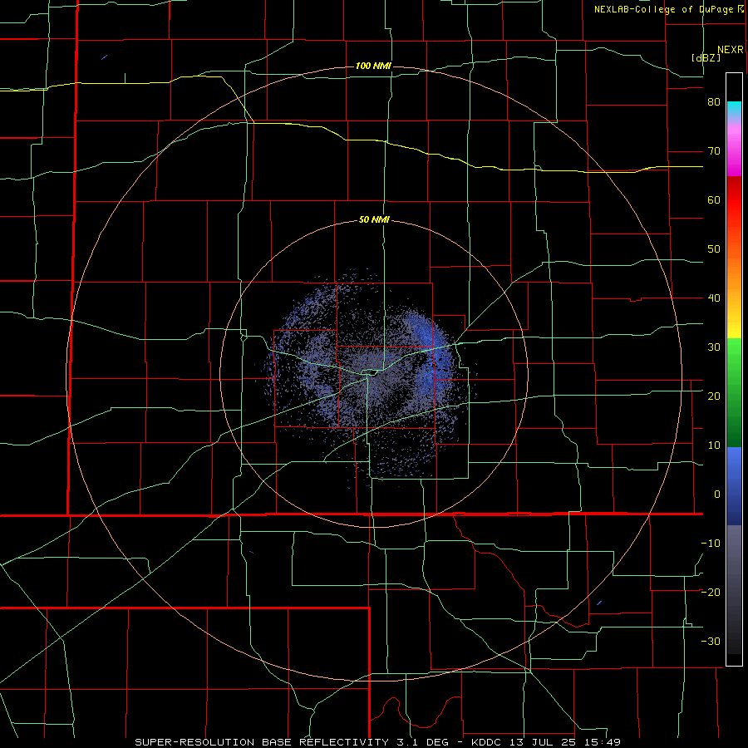Click the 60 dBZ scale label
The image size is (748, 748).
714,199
